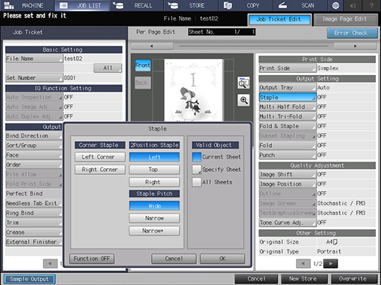Image resolution: width=381 pixels, height=285 pixels.
Task: Click the Sheet No. field
Action: pos(222,32)
